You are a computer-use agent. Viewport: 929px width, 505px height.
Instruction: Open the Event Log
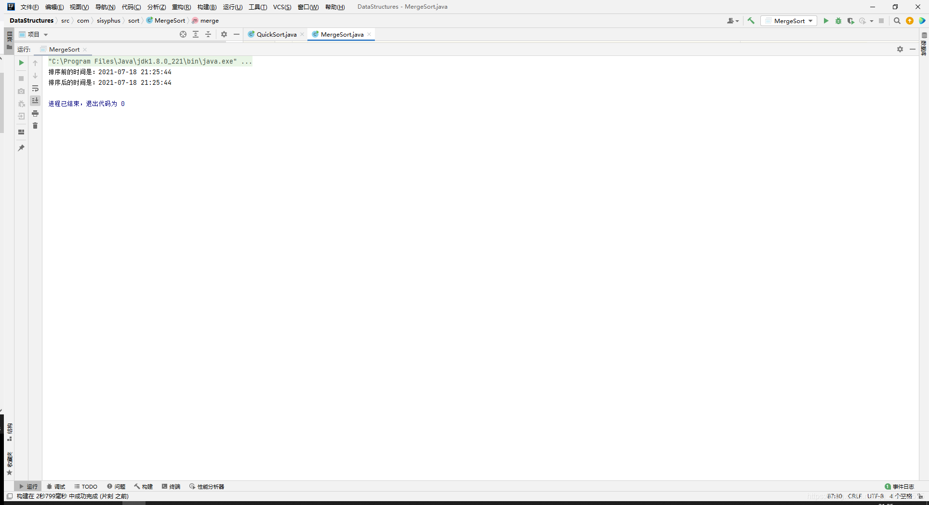pyautogui.click(x=899, y=486)
